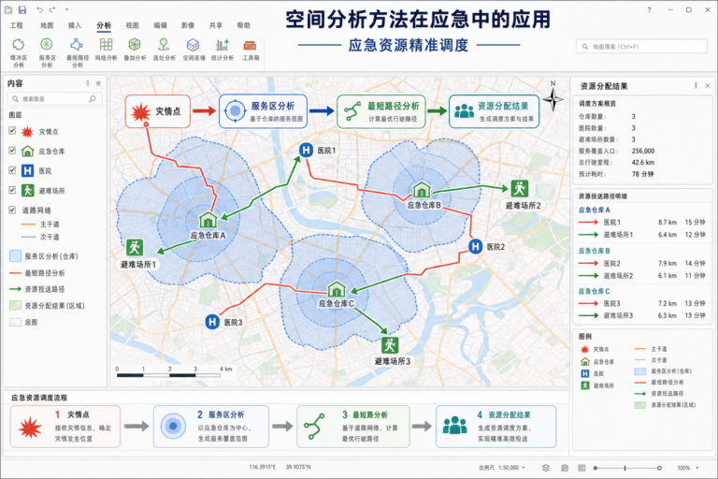
Task: Click the 应急仓库C warehouse marker
Action: pyautogui.click(x=337, y=289)
